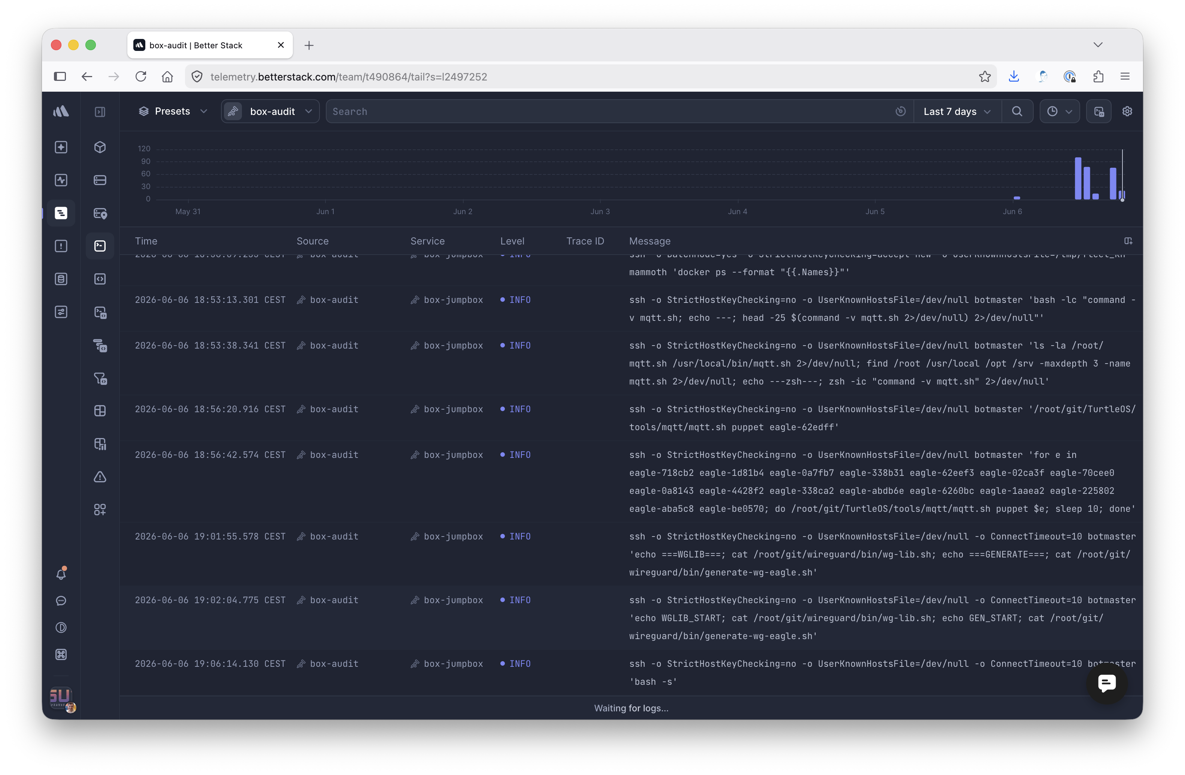The image size is (1185, 775).
Task: Click the Service column header
Action: [427, 241]
